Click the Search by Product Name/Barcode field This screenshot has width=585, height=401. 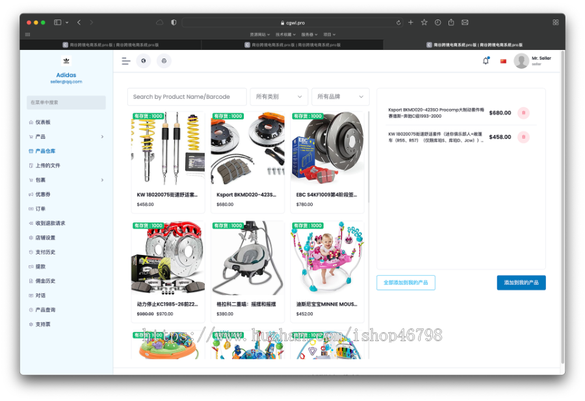click(x=187, y=97)
